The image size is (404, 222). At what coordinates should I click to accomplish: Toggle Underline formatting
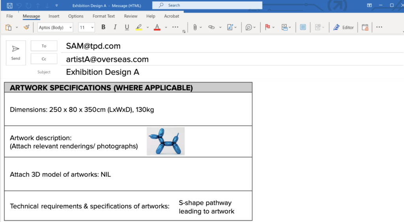127,27
